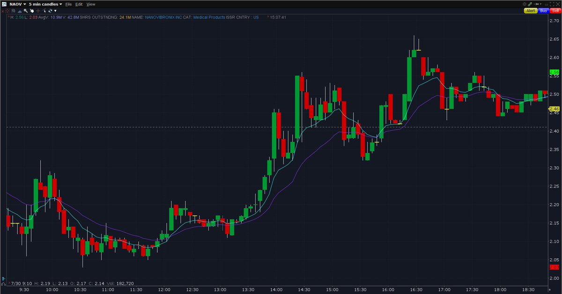Click the red Sell button
Image resolution: width=562 pixels, height=294 pixels.
(x=555, y=11)
